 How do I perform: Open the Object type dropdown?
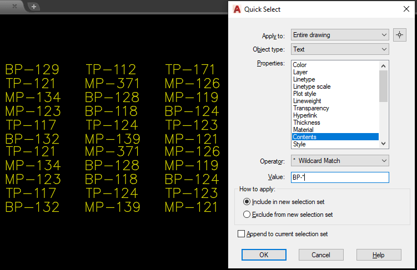point(340,49)
